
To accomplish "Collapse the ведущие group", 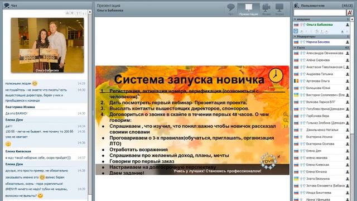I will (295, 20).
